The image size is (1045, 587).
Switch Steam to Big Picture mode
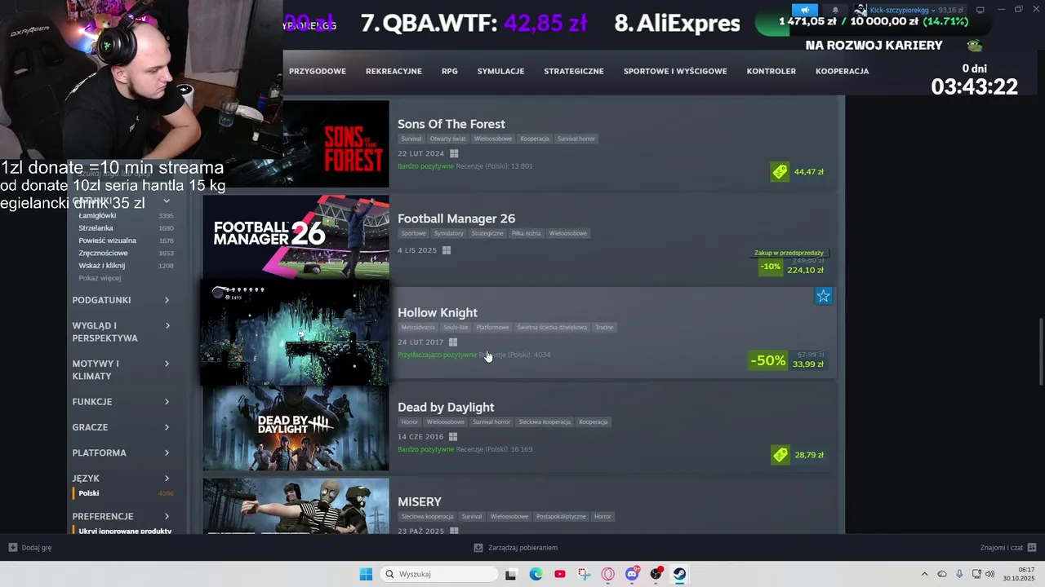click(x=981, y=10)
